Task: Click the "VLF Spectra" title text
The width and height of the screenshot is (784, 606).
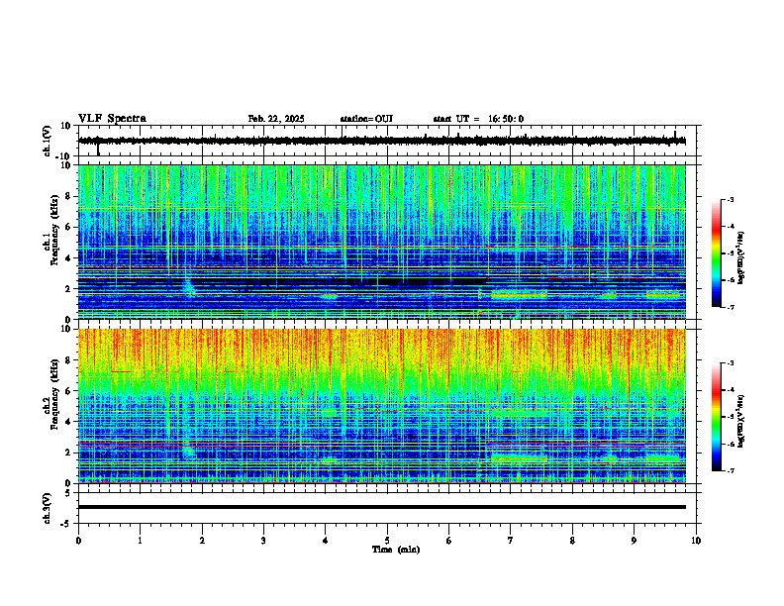Action: pyautogui.click(x=112, y=119)
